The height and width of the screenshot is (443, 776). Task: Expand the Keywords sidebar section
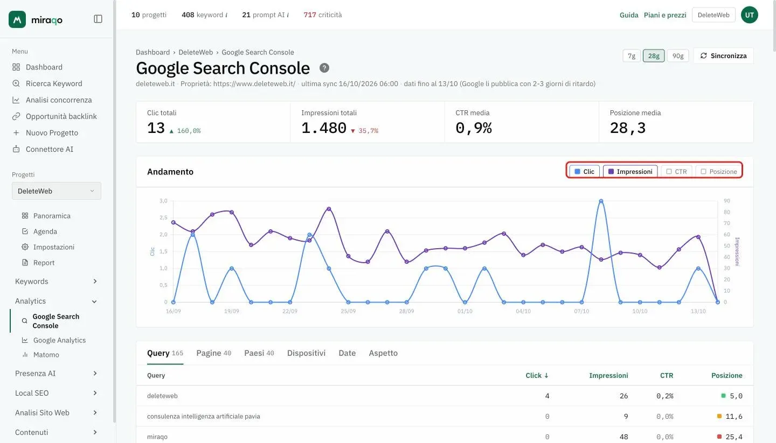coord(56,282)
